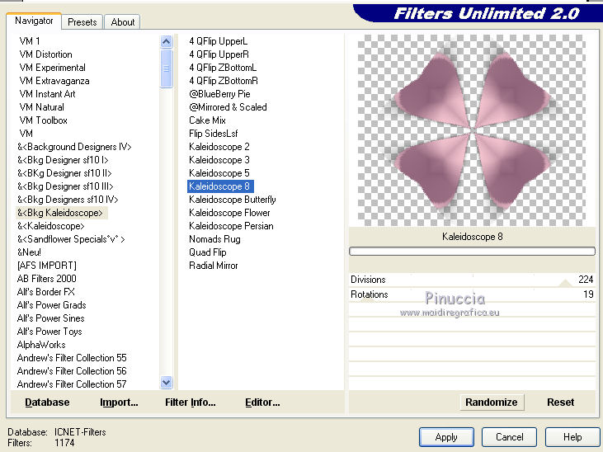Click the category list scrollbar thumb

166,68
